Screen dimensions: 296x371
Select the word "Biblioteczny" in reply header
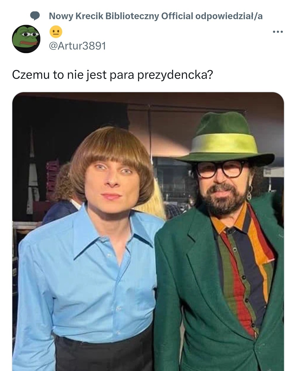coord(132,16)
